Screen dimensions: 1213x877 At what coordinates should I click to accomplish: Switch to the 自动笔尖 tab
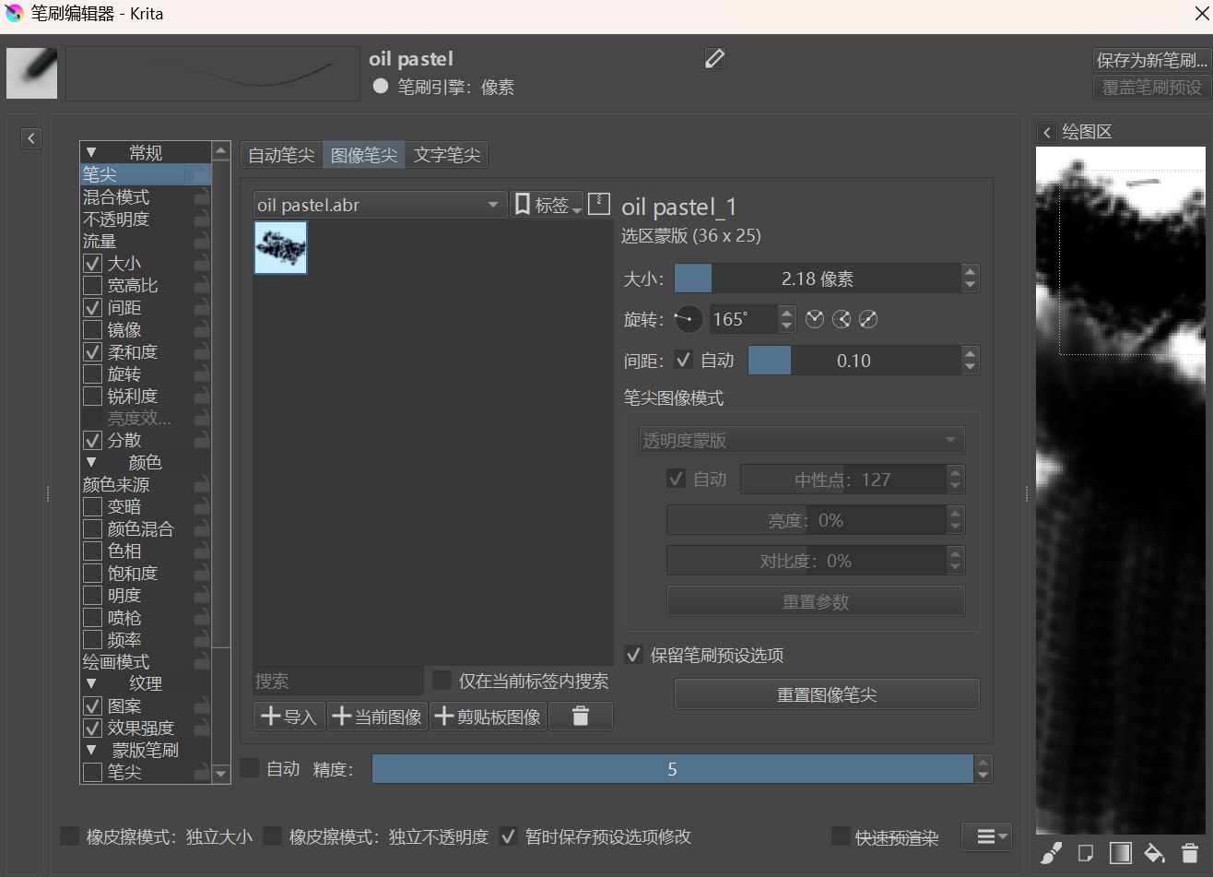click(281, 155)
